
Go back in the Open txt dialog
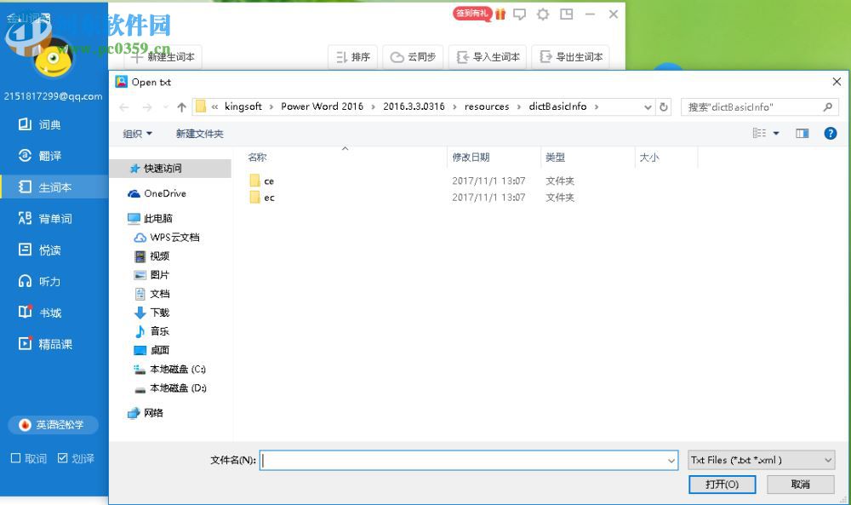[123, 107]
